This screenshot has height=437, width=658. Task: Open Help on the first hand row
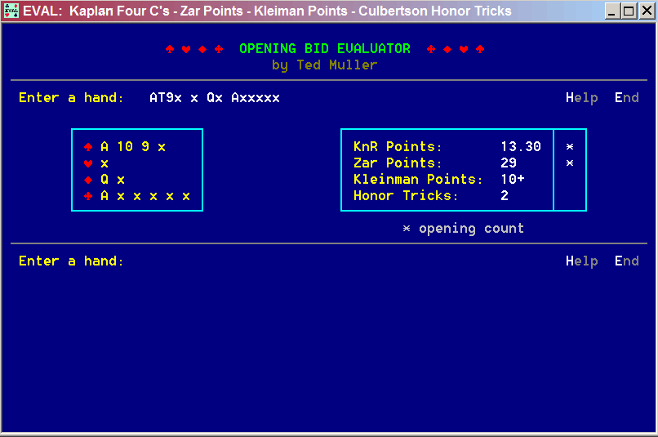point(581,98)
